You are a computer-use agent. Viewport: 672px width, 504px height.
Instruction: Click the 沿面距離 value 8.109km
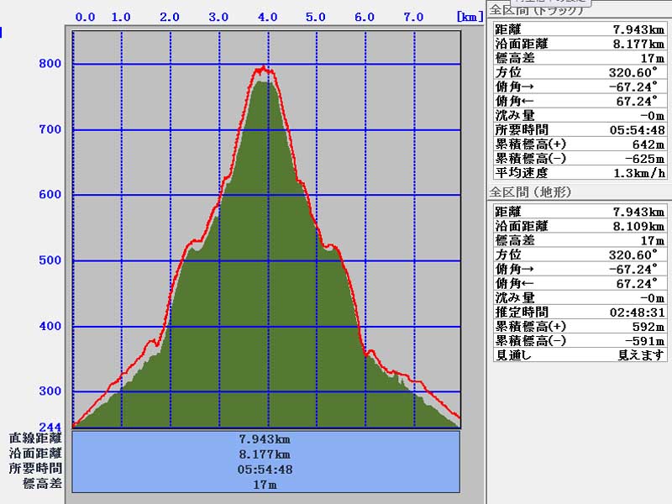(x=638, y=226)
